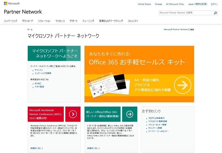222x153 pixels.
Task: Click the orange banner arrow circle icon
Action: (x=182, y=85)
